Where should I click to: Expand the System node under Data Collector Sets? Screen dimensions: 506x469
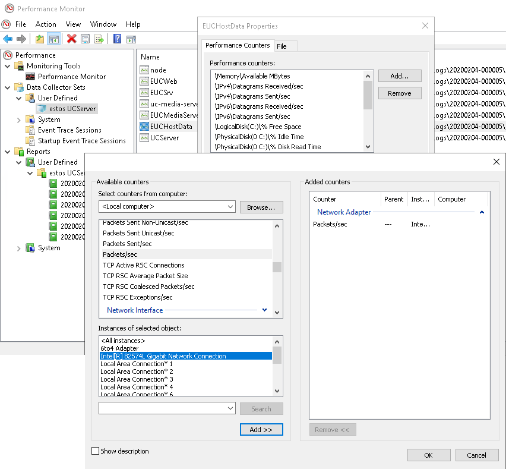(18, 119)
